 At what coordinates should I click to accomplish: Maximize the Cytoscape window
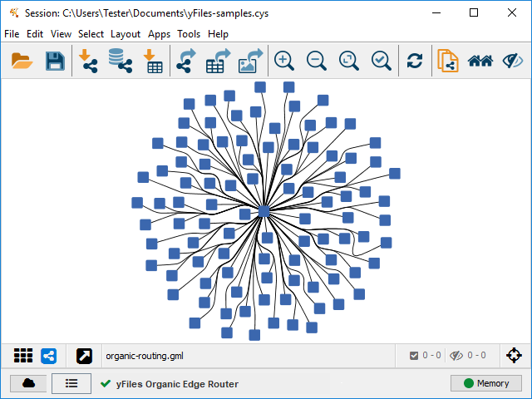[474, 13]
